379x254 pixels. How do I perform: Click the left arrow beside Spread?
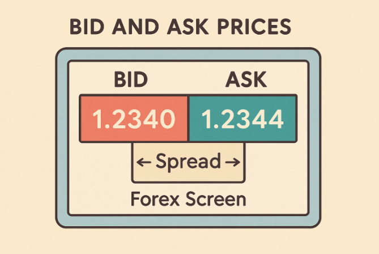click(x=144, y=162)
